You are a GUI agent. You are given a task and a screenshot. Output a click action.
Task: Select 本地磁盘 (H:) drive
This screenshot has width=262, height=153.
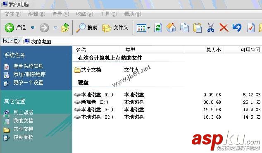93,117
